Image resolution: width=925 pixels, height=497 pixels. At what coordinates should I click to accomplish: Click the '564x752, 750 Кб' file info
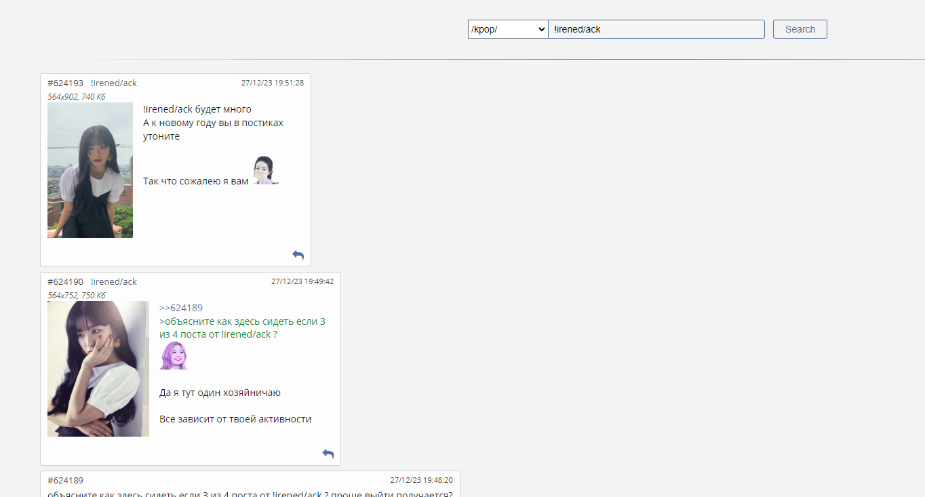(77, 295)
